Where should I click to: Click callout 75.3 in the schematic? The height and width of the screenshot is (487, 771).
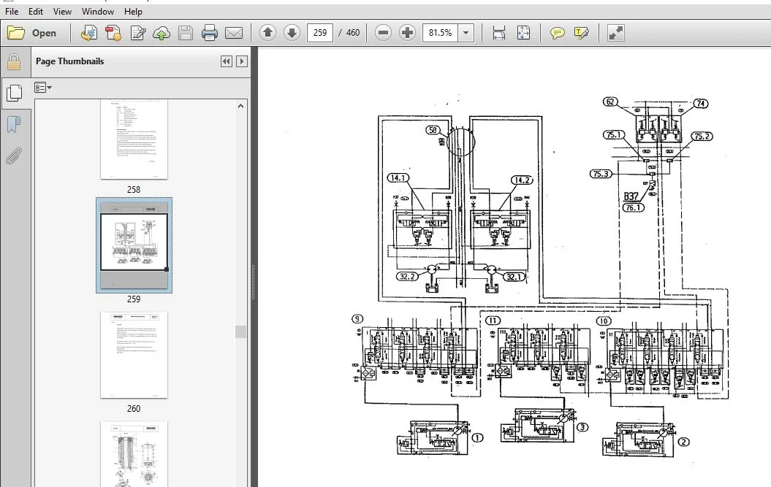coord(601,174)
